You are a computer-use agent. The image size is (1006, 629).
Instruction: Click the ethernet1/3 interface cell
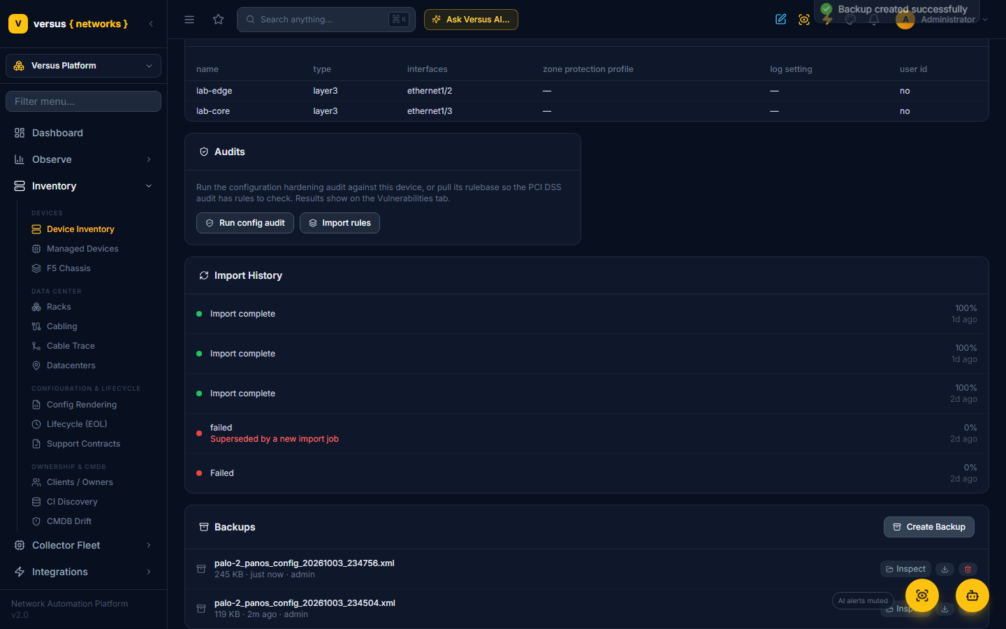tap(430, 111)
